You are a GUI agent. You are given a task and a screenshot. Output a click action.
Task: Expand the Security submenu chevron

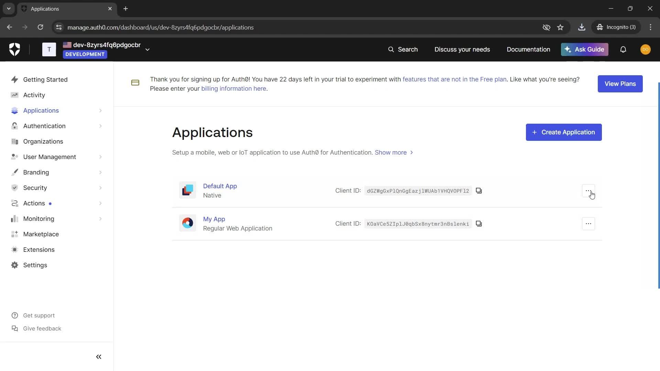[100, 188]
